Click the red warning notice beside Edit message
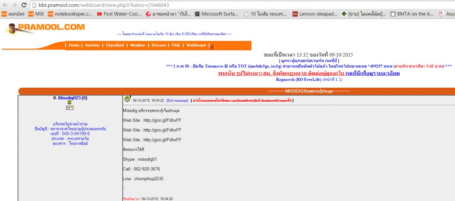 [242, 100]
